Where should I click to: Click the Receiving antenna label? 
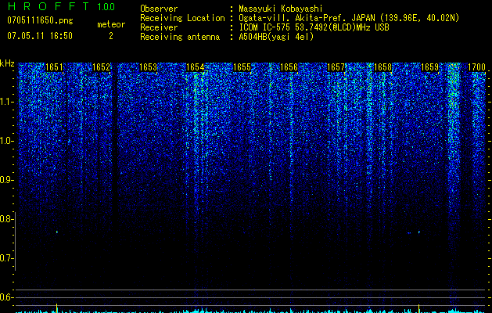coord(180,37)
